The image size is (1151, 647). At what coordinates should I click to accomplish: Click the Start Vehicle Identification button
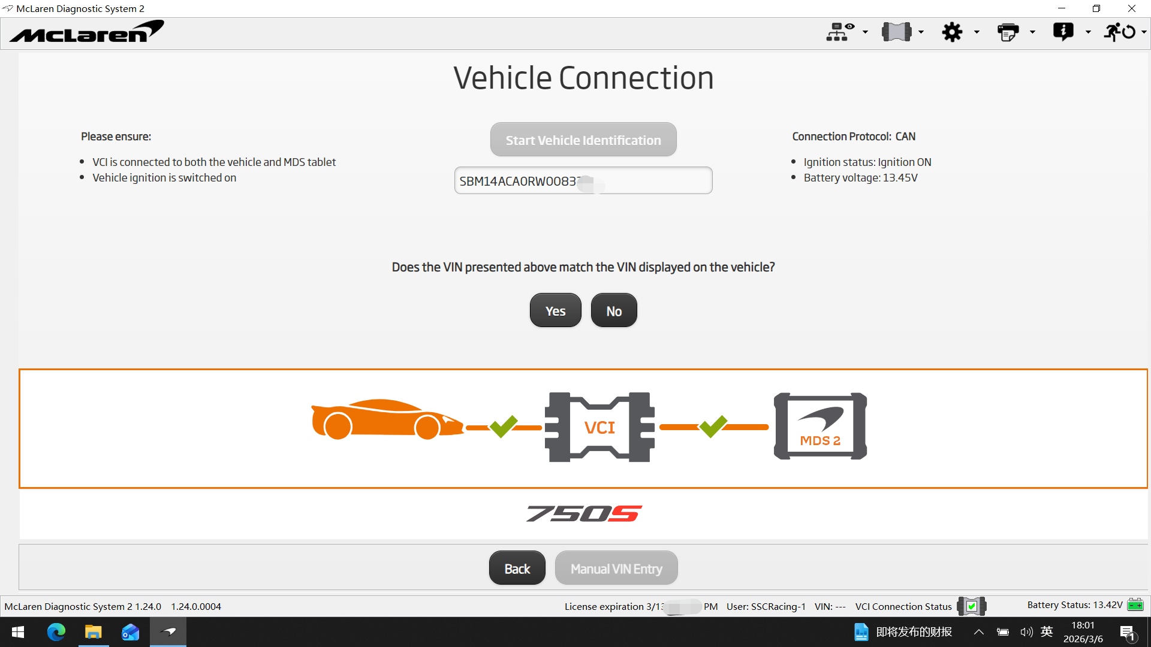click(583, 140)
